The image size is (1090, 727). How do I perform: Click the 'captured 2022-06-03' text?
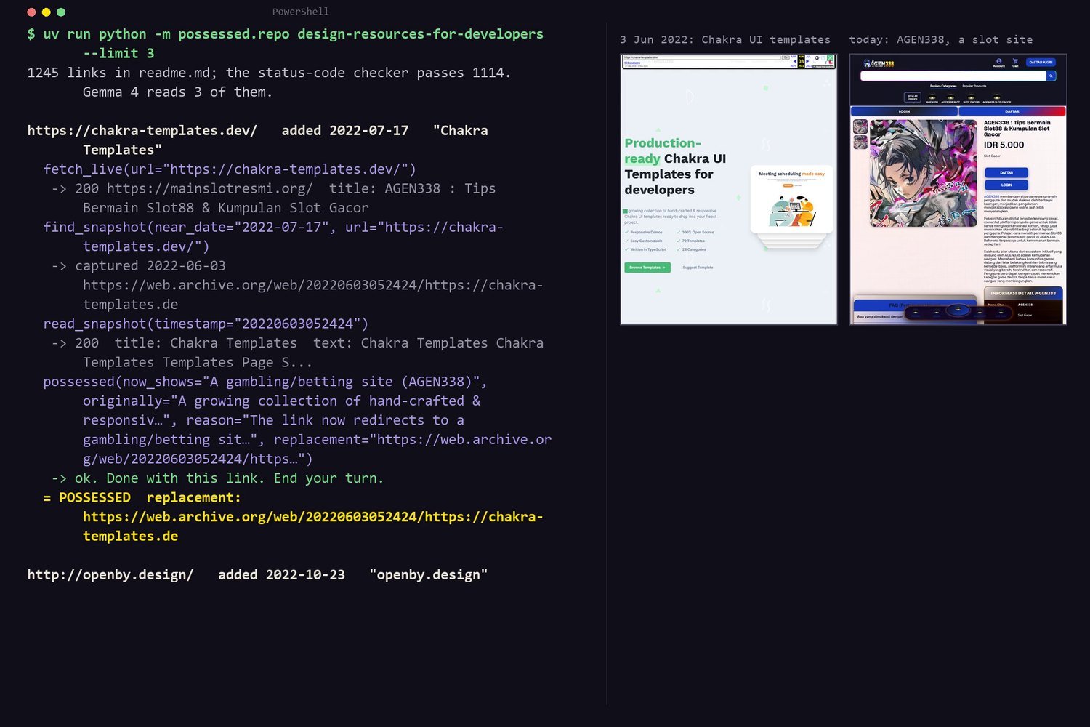[x=150, y=265]
